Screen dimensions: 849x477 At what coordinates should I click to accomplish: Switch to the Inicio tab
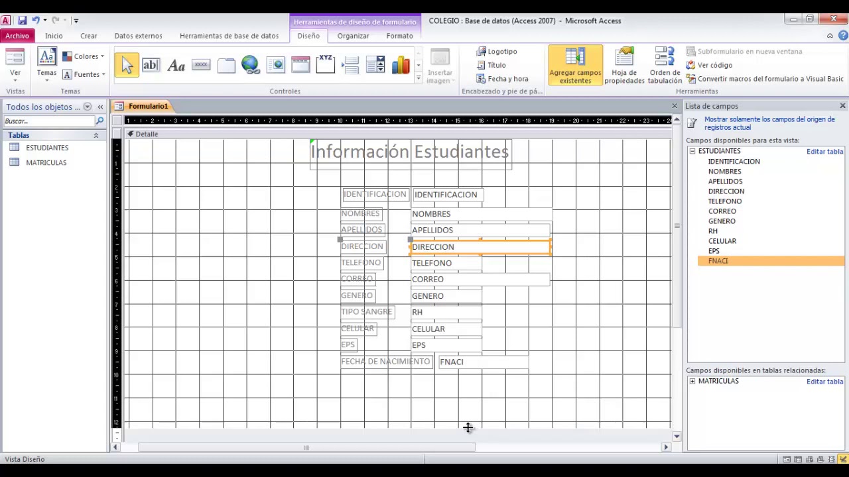coord(54,36)
